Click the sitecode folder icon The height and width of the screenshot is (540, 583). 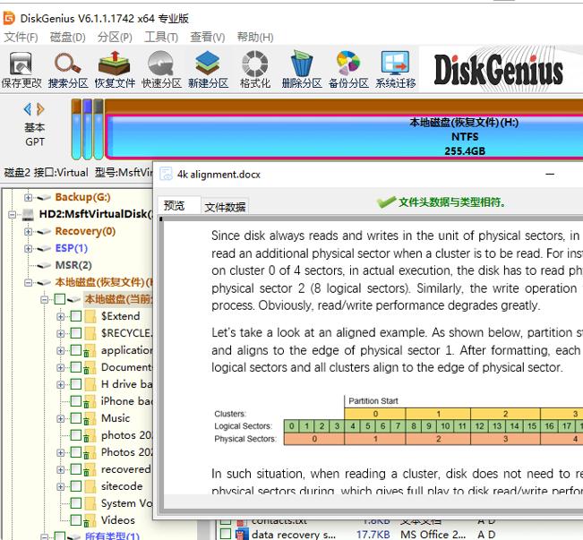coord(90,486)
